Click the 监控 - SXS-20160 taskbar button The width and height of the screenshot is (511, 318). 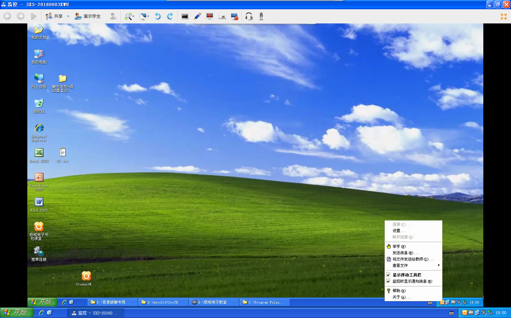95,313
